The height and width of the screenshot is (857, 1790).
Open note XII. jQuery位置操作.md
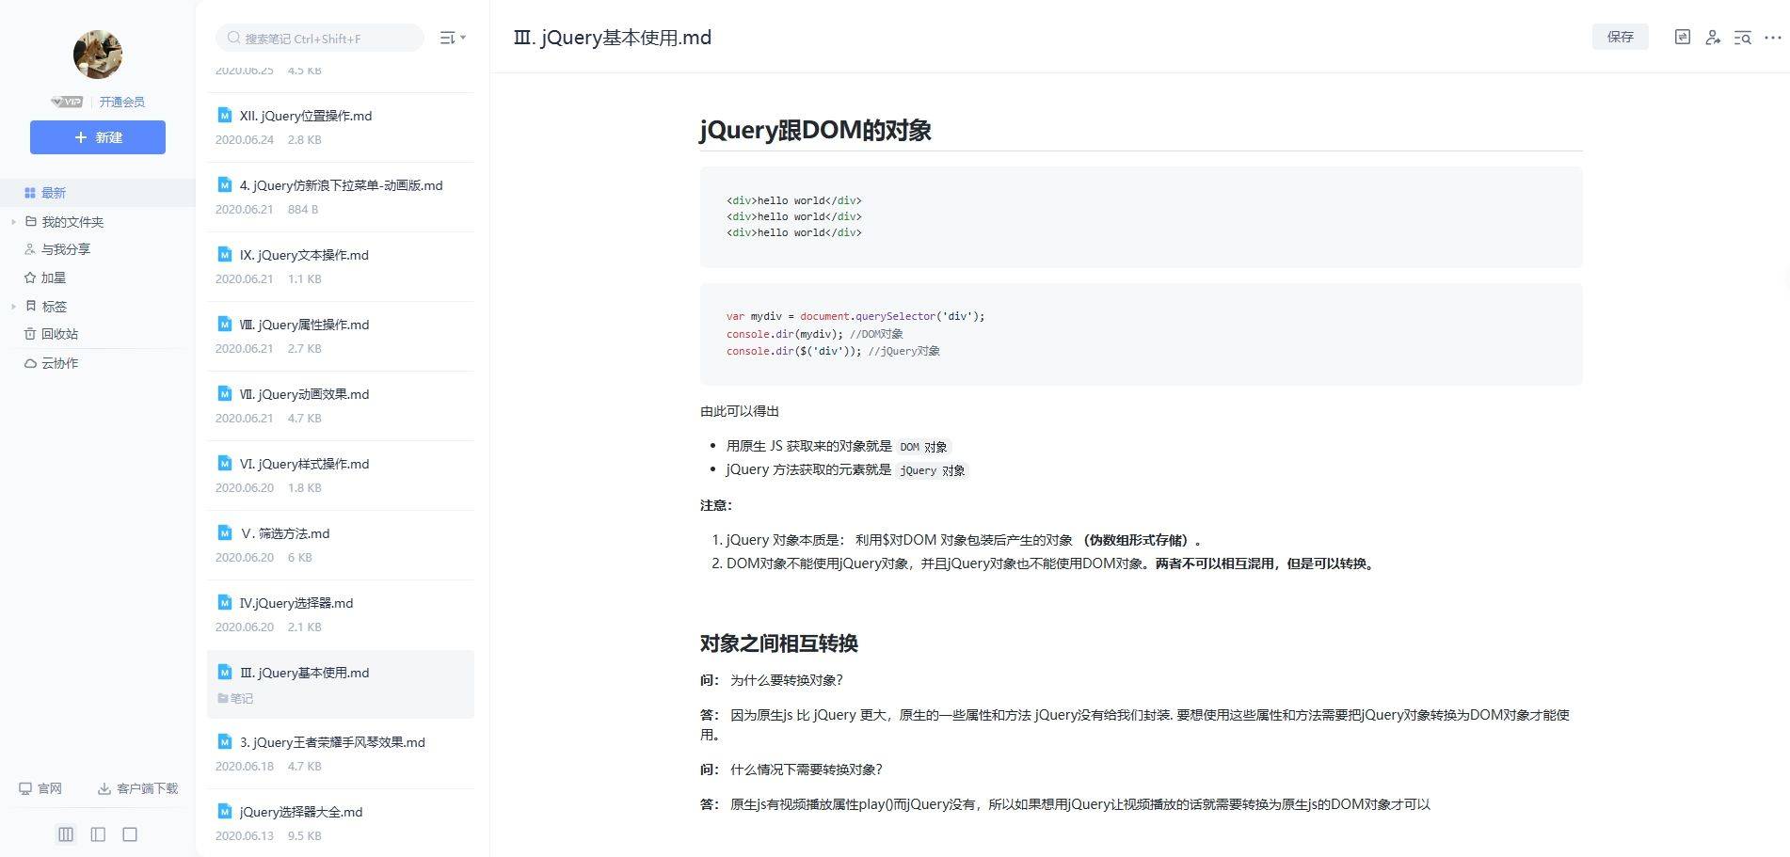click(341, 127)
